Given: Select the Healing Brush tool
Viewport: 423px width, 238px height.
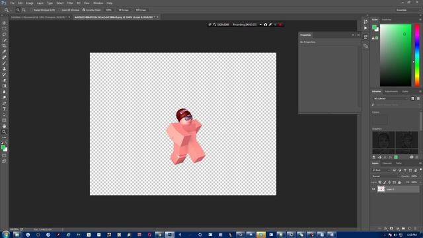Looking at the screenshot, I should pos(4,58).
